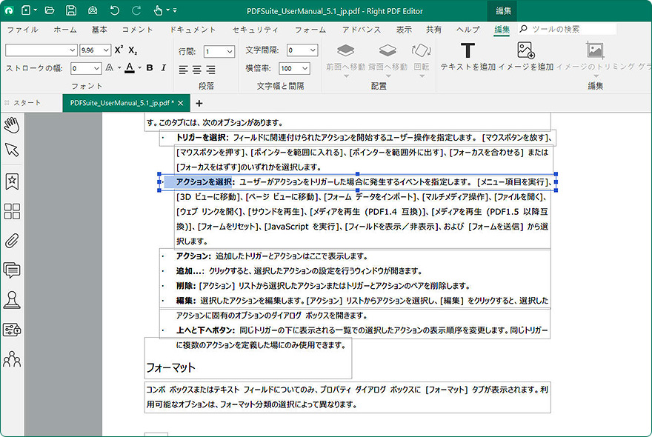Open the comments panel in sidebar
652x437 pixels.
pos(12,270)
